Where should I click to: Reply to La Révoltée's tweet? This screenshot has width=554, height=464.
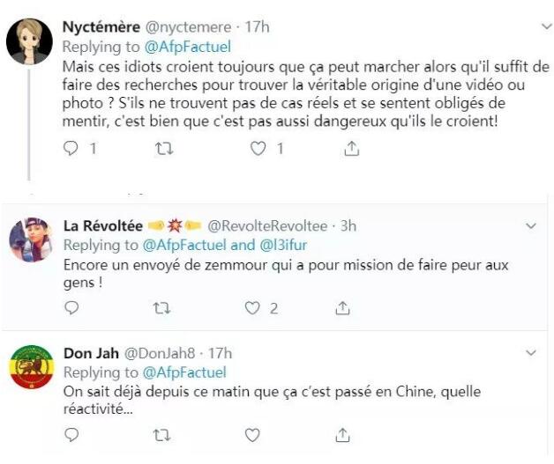[x=72, y=308]
